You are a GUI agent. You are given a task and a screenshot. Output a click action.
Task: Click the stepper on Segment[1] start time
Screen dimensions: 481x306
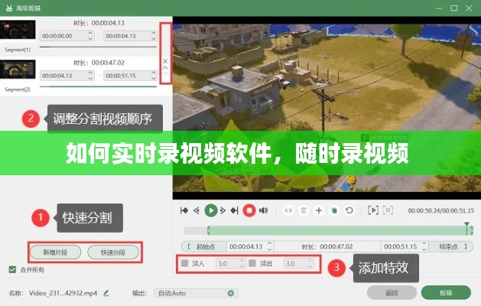92,35
